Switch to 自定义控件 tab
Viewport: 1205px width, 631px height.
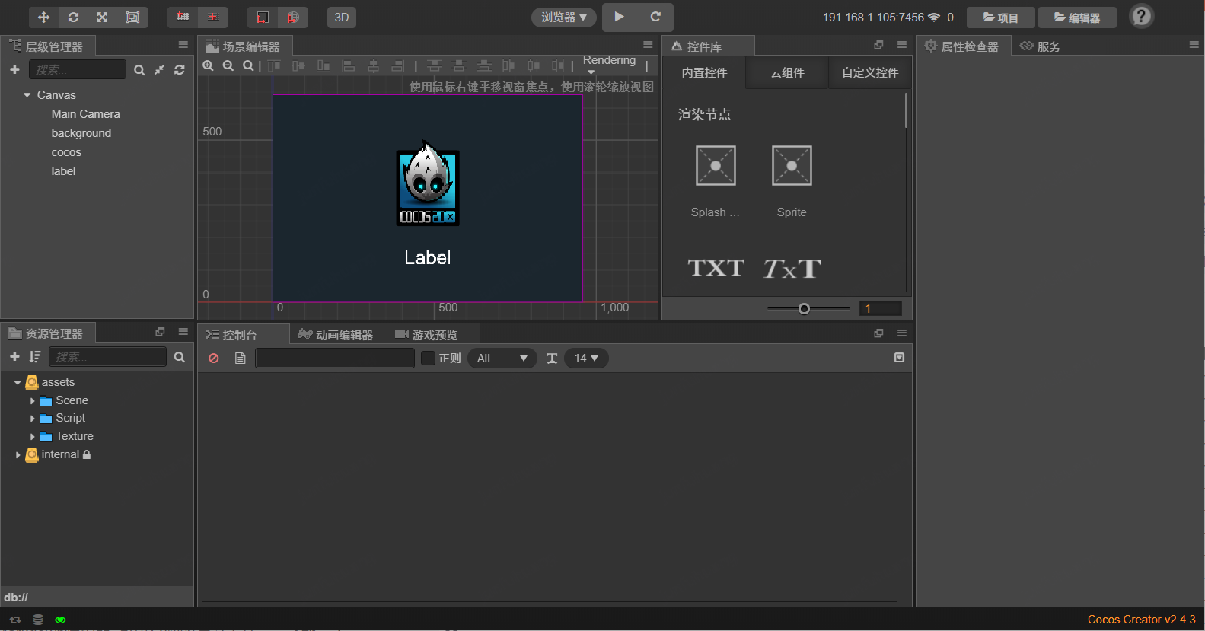point(870,72)
